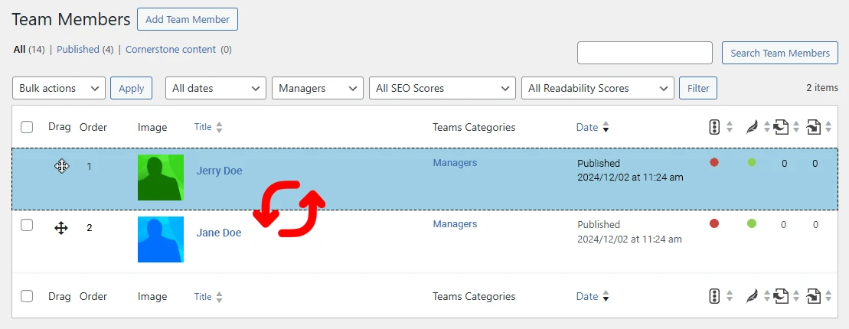Tick the select-all checkbox in bottom header
849x329 pixels.
coord(27,296)
